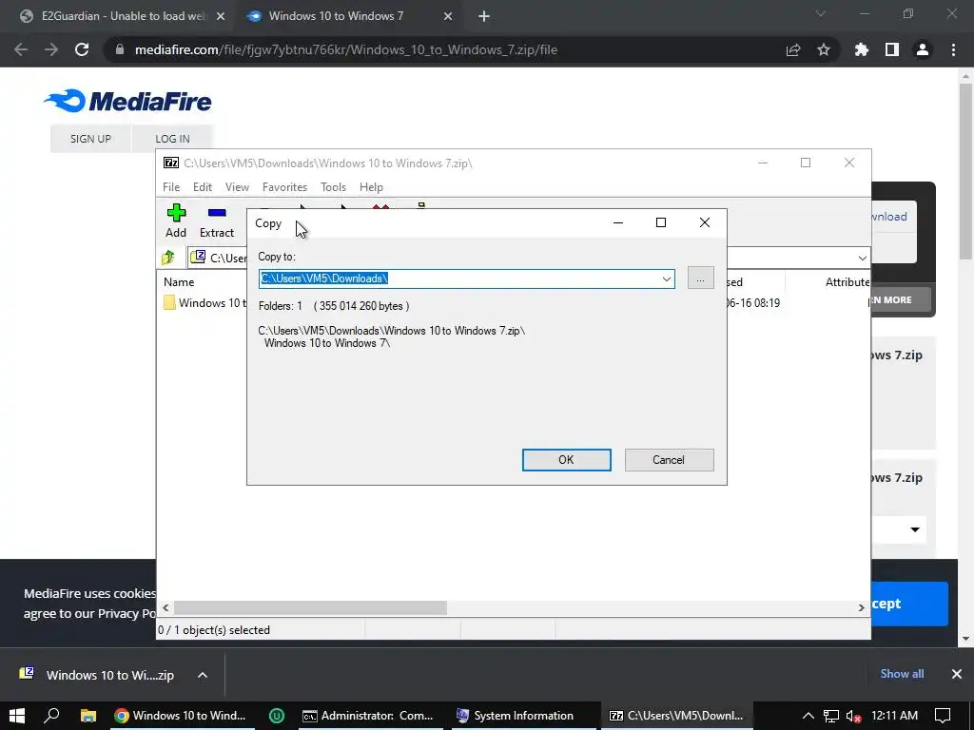
Task: Expand the Copy to path dropdown
Action: (x=667, y=279)
